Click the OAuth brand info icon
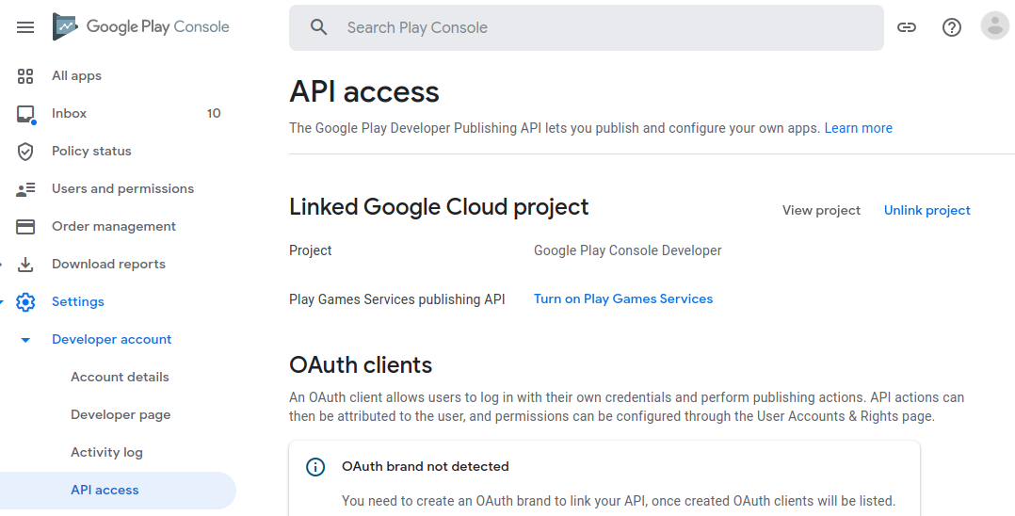This screenshot has width=1015, height=516. (x=315, y=467)
